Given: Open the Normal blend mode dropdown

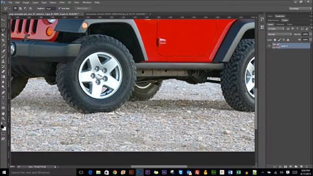Looking at the screenshot, I should click(279, 34).
